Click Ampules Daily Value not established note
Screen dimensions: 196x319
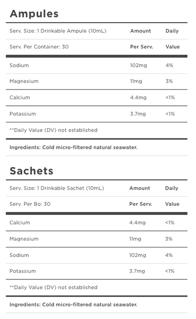point(53,130)
